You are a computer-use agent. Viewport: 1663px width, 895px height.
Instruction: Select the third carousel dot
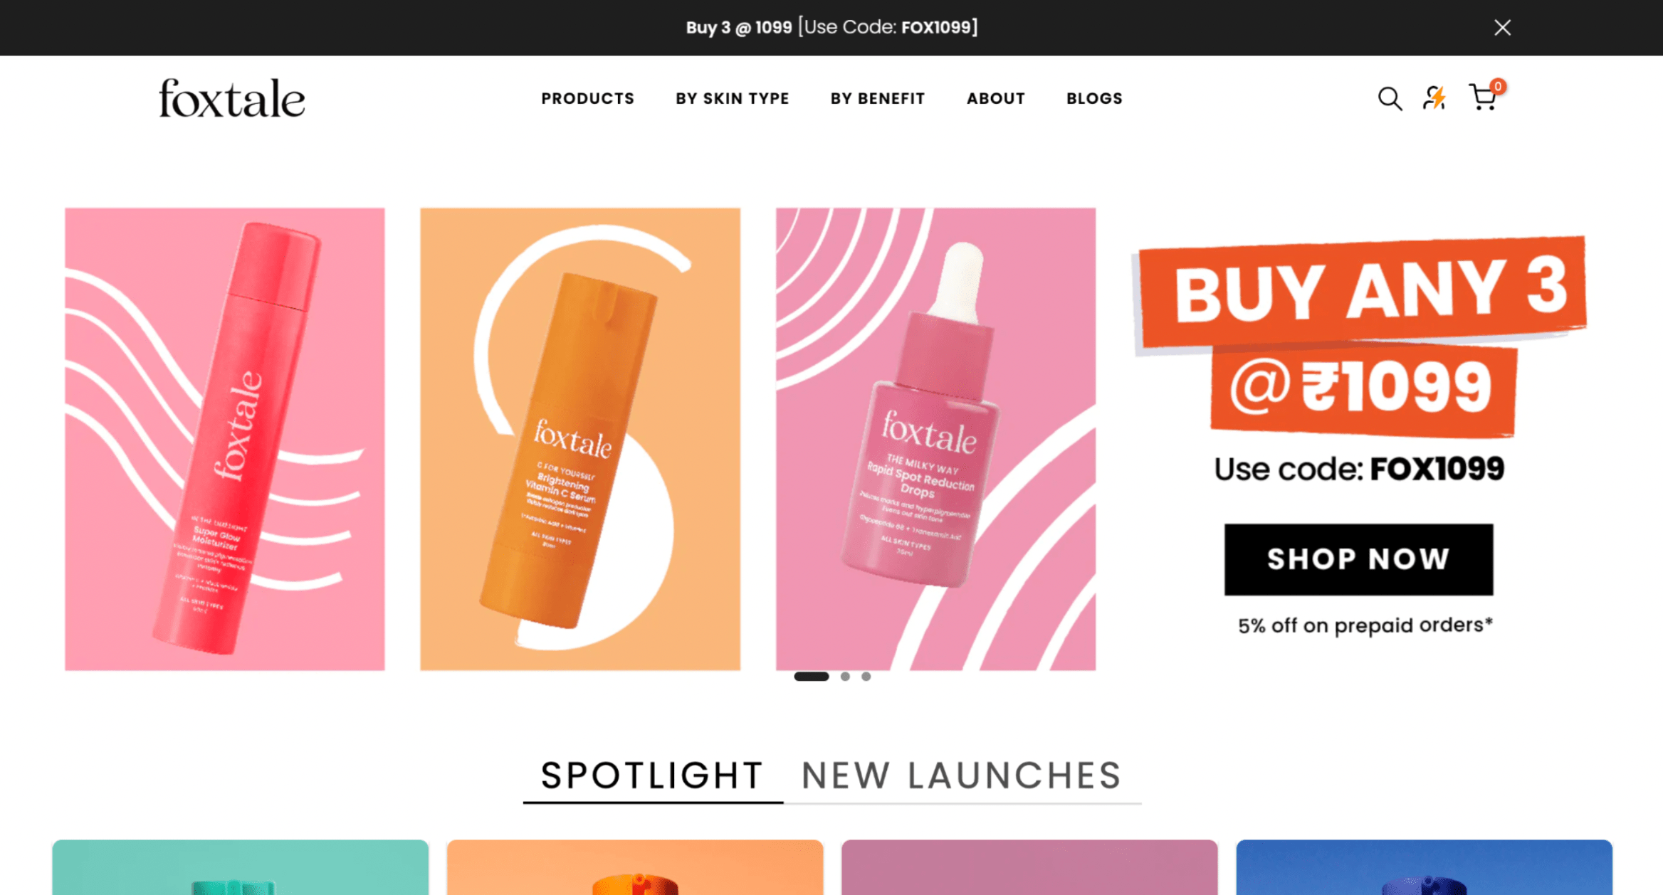(x=866, y=677)
